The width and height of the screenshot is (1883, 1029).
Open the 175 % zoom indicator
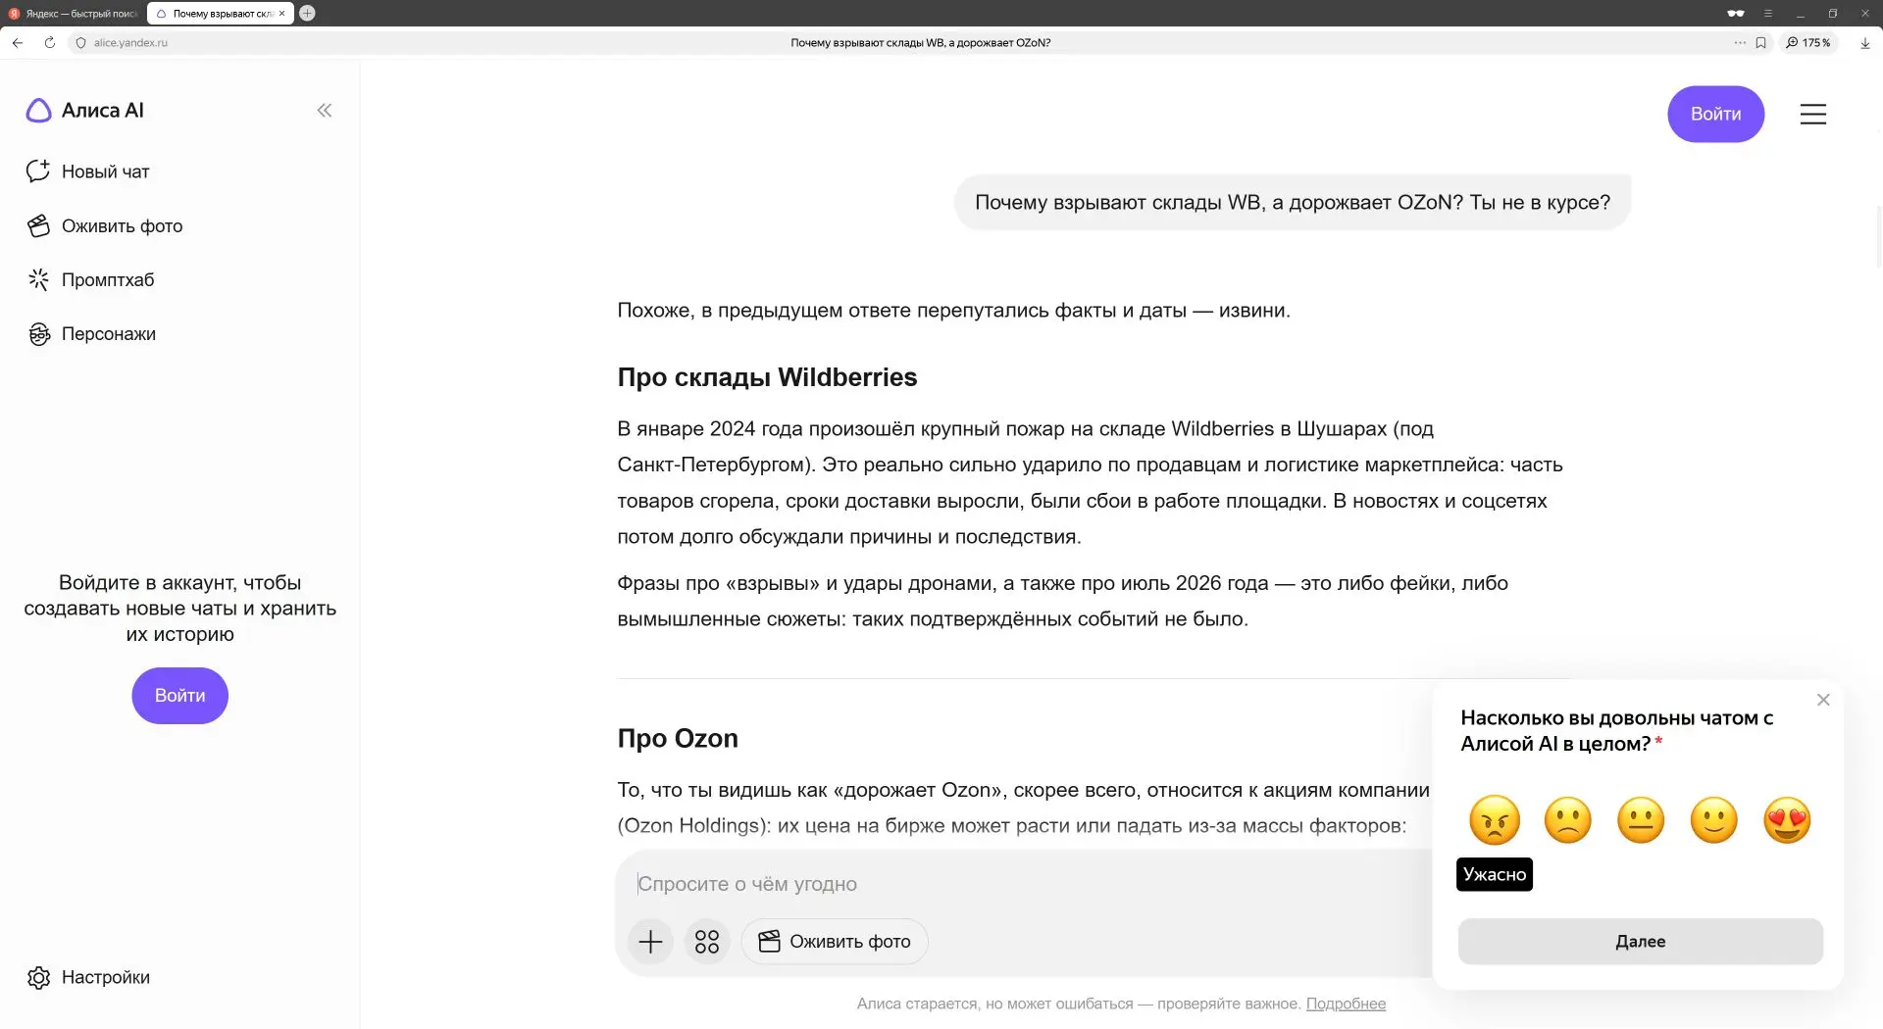(1807, 43)
